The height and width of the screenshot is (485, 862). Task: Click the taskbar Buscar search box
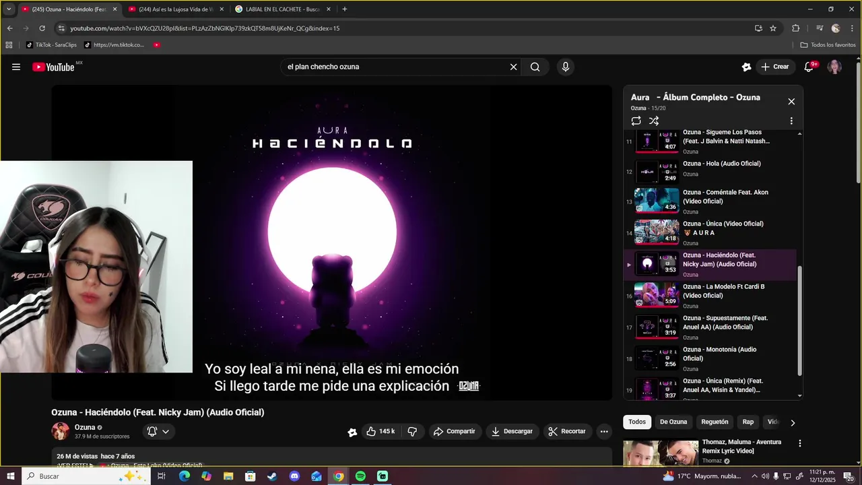point(86,476)
